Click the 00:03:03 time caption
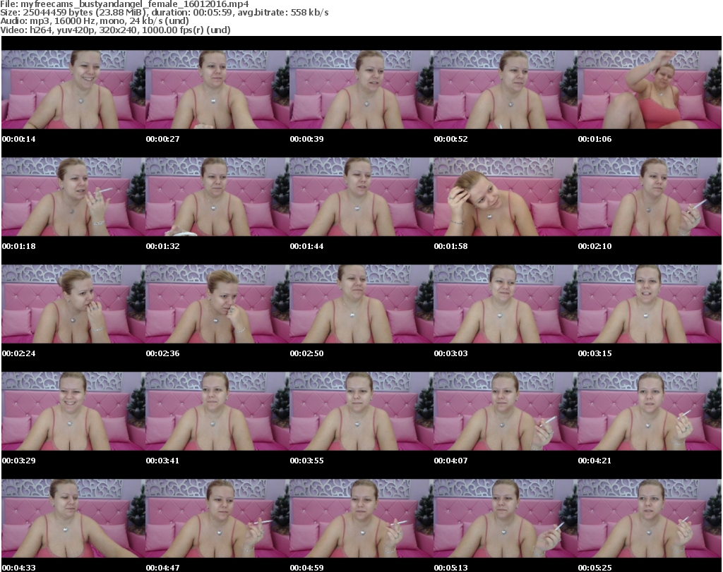Viewport: 723px width, 572px height. [x=450, y=353]
